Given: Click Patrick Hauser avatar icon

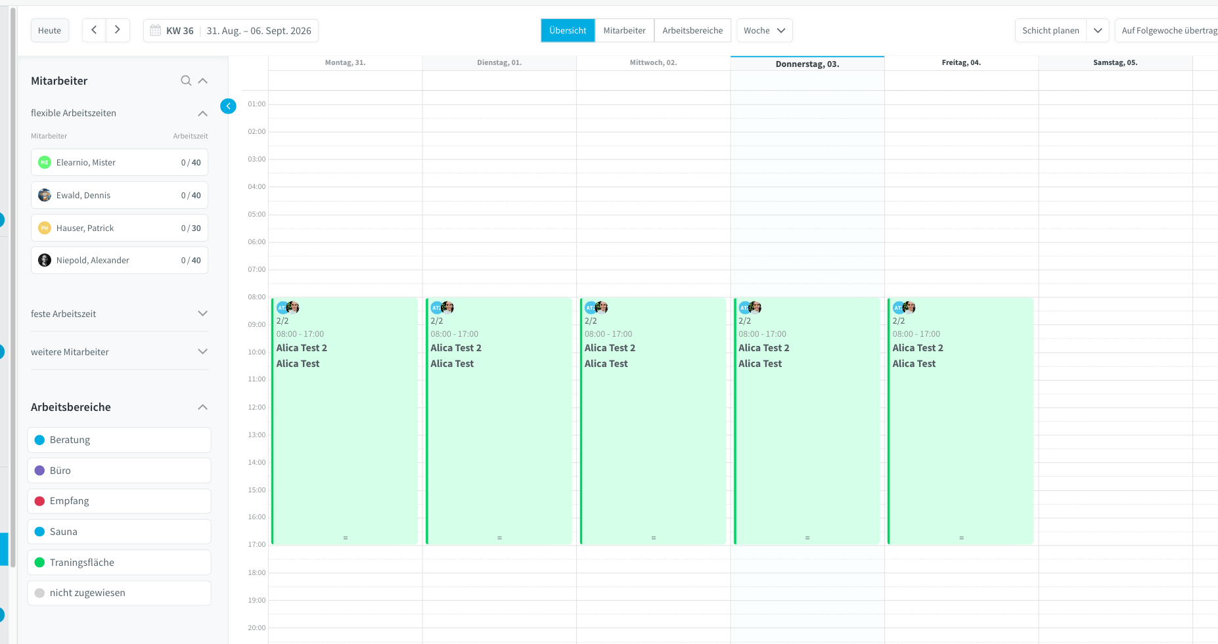Looking at the screenshot, I should point(45,228).
